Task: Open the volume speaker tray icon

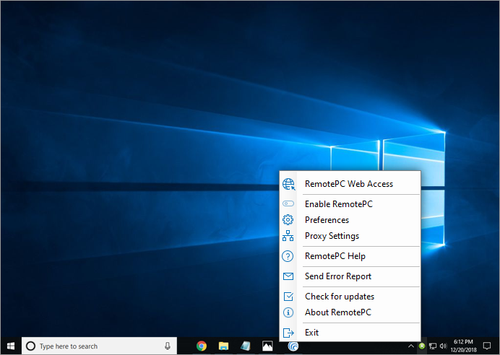Action: point(443,346)
